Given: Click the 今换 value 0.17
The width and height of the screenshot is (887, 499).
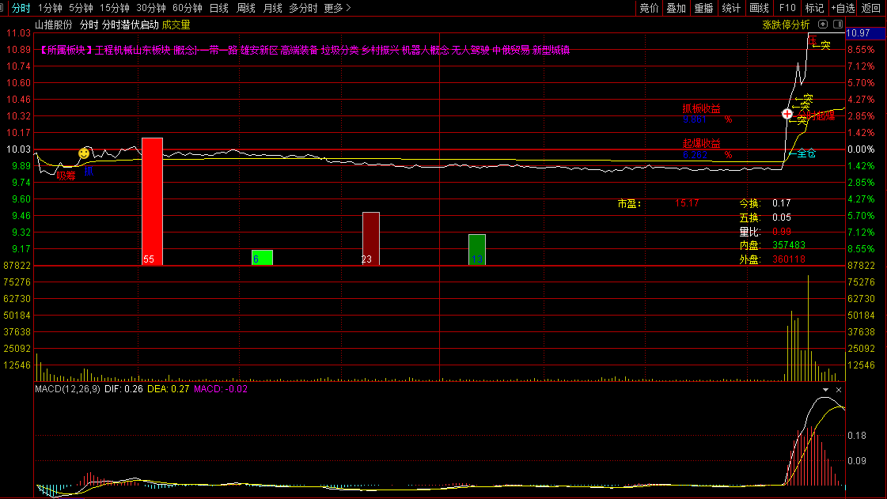Looking at the screenshot, I should 782,203.
